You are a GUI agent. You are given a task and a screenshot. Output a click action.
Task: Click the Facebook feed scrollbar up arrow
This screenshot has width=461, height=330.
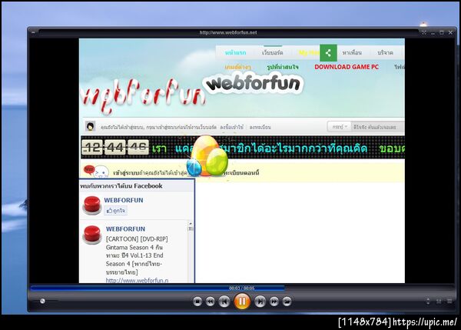(x=191, y=224)
